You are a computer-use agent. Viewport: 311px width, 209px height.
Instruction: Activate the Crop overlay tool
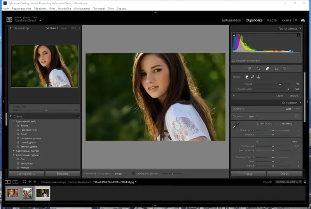click(258, 68)
